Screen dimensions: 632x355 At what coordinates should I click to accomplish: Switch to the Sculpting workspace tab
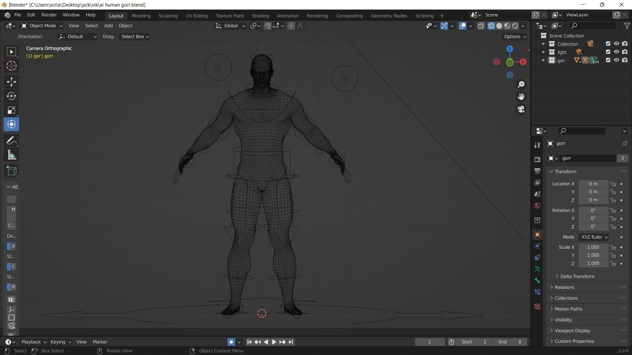168,15
